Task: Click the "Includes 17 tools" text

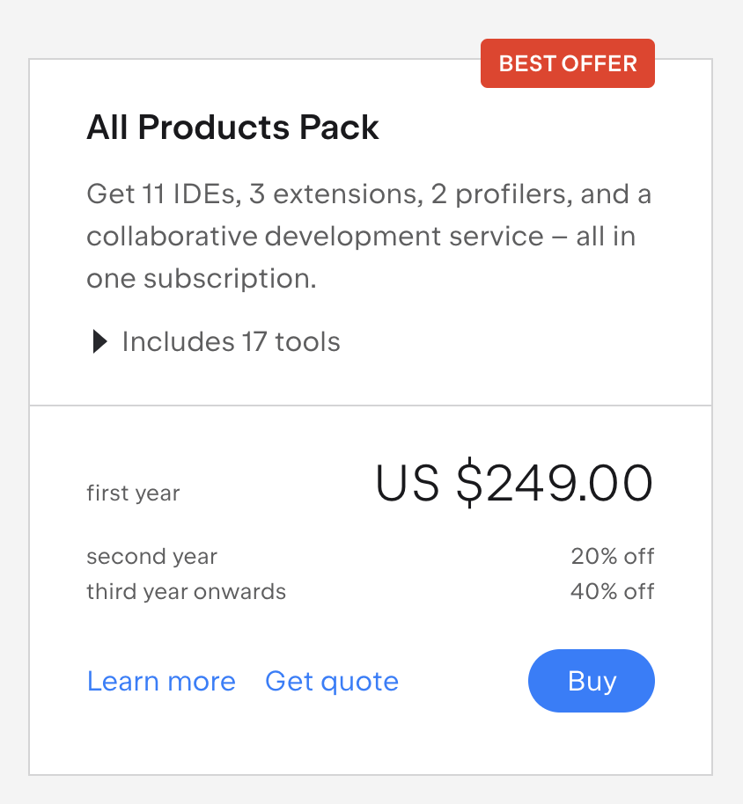Action: [x=231, y=341]
